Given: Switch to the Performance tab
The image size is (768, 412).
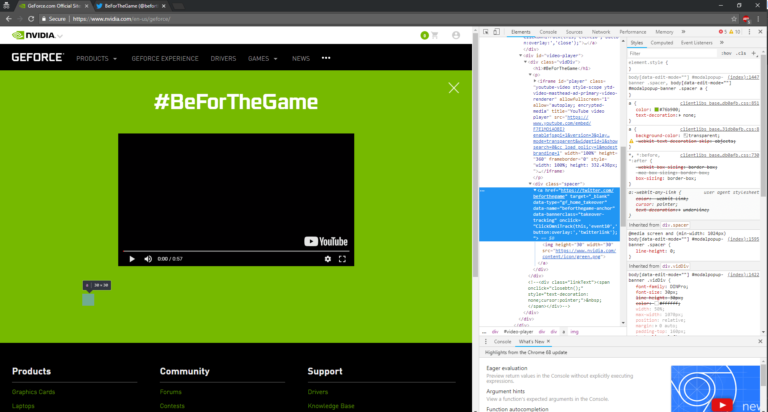Looking at the screenshot, I should (633, 32).
